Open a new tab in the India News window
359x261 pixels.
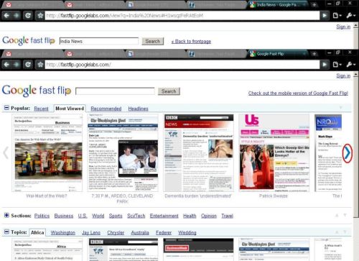click(x=314, y=4)
